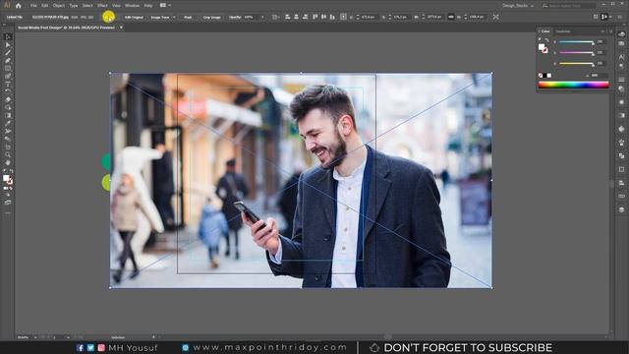The height and width of the screenshot is (354, 629).
Task: Click the vertical align center icon
Action: point(323,17)
